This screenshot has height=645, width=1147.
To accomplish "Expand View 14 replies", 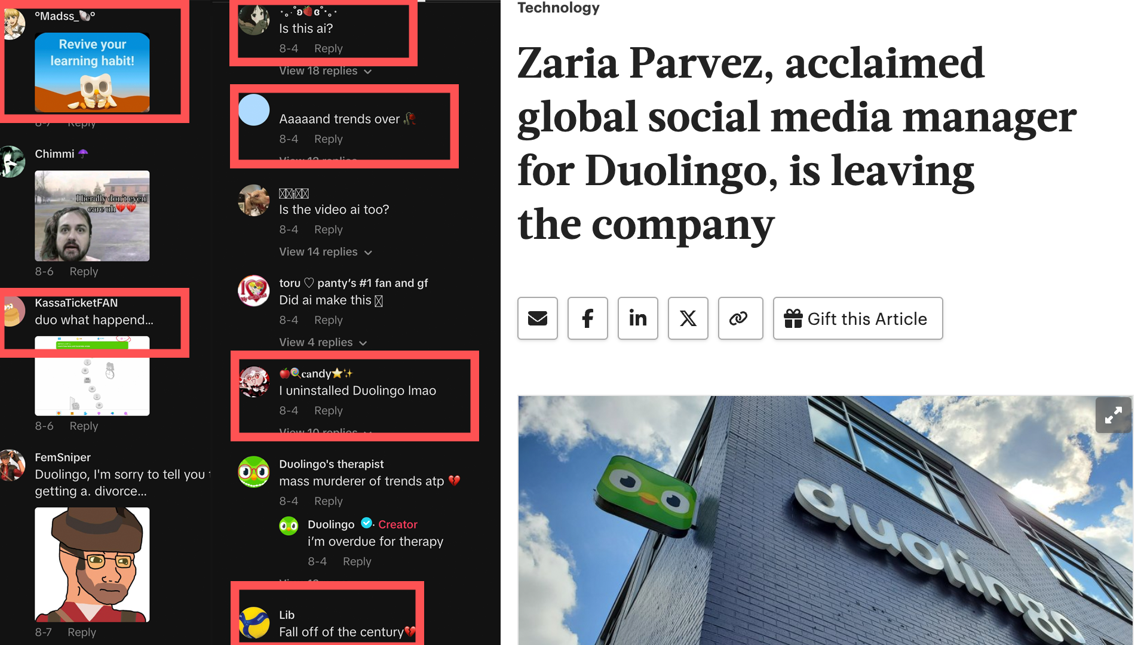I will (326, 252).
